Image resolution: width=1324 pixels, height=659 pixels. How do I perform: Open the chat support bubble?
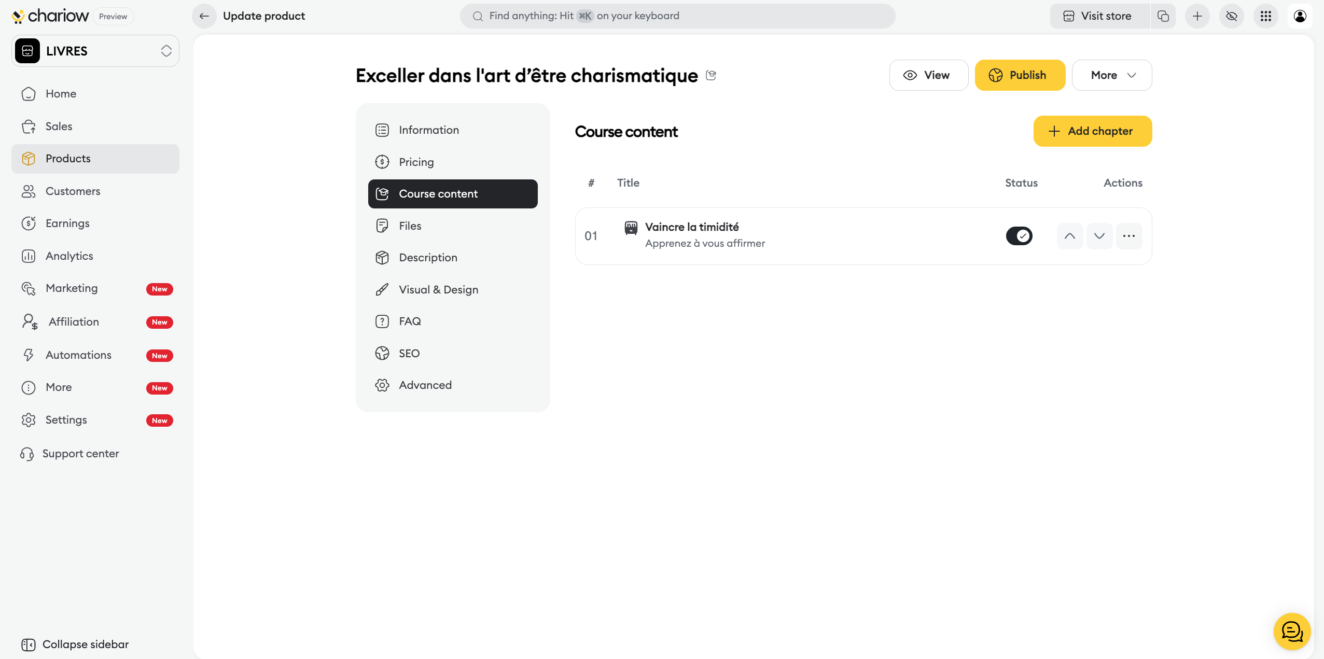point(1292,631)
